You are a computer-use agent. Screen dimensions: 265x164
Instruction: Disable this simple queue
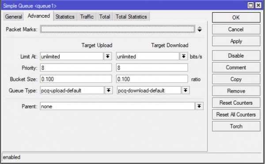(236, 56)
